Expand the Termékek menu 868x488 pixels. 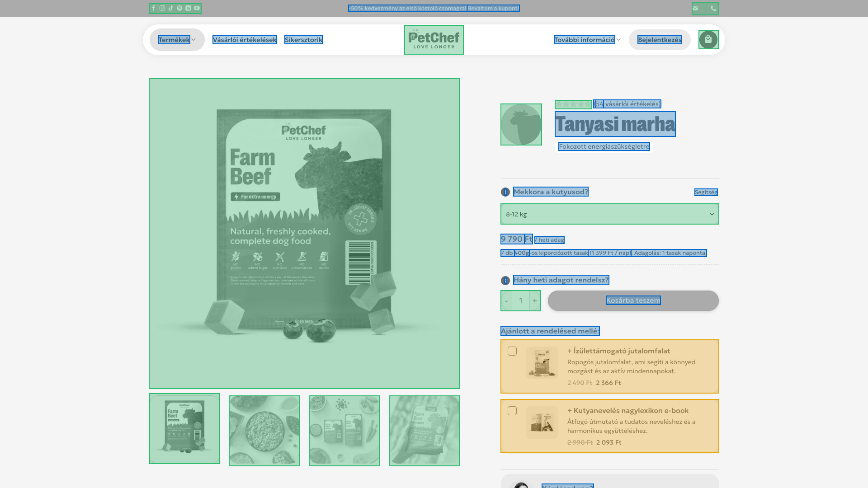pyautogui.click(x=177, y=40)
